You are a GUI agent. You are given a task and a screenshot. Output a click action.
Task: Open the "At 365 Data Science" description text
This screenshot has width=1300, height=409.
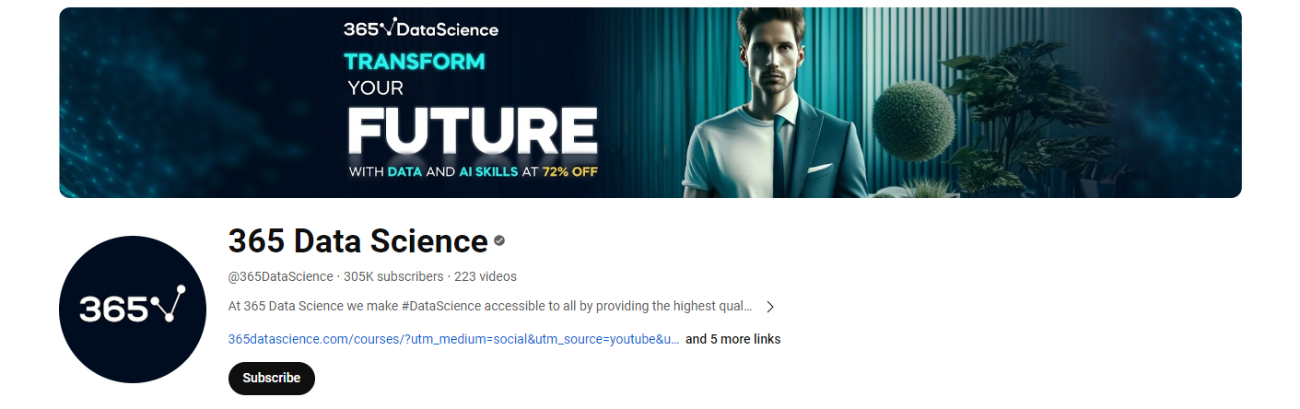pos(489,306)
